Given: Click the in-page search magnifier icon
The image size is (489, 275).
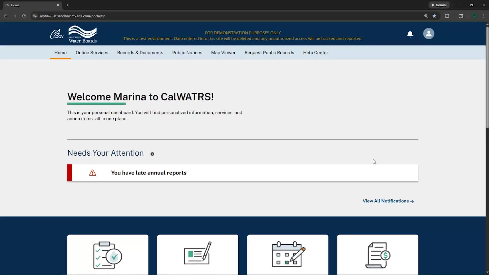Looking at the screenshot, I should click(426, 16).
